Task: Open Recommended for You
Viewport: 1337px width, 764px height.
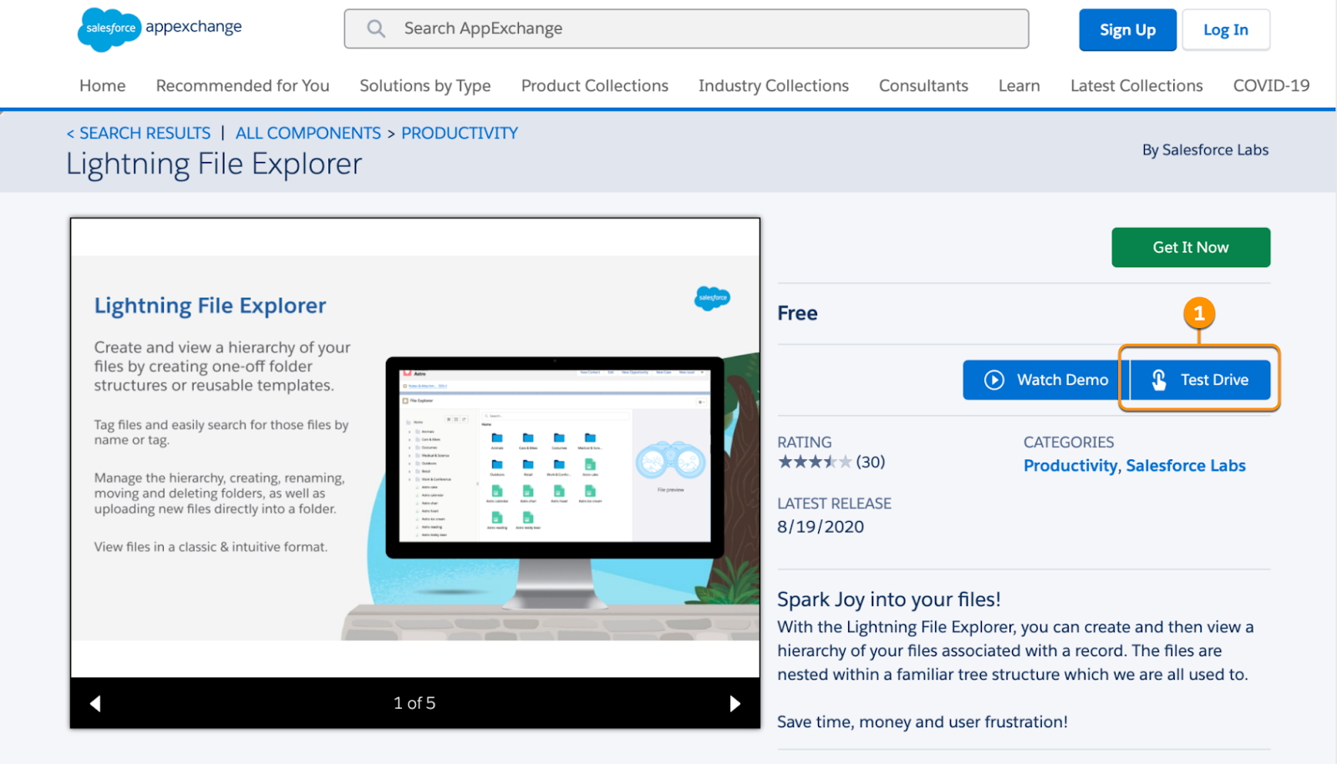Action: [x=242, y=86]
